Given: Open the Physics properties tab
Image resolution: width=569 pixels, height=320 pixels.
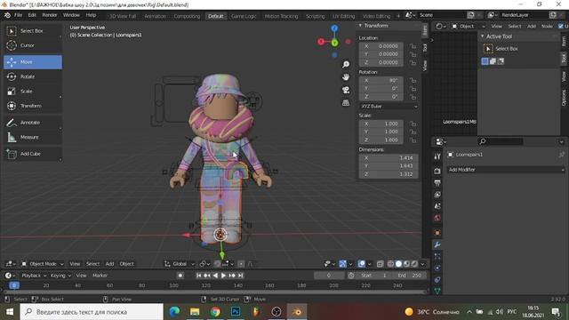Looking at the screenshot, I should 437,268.
